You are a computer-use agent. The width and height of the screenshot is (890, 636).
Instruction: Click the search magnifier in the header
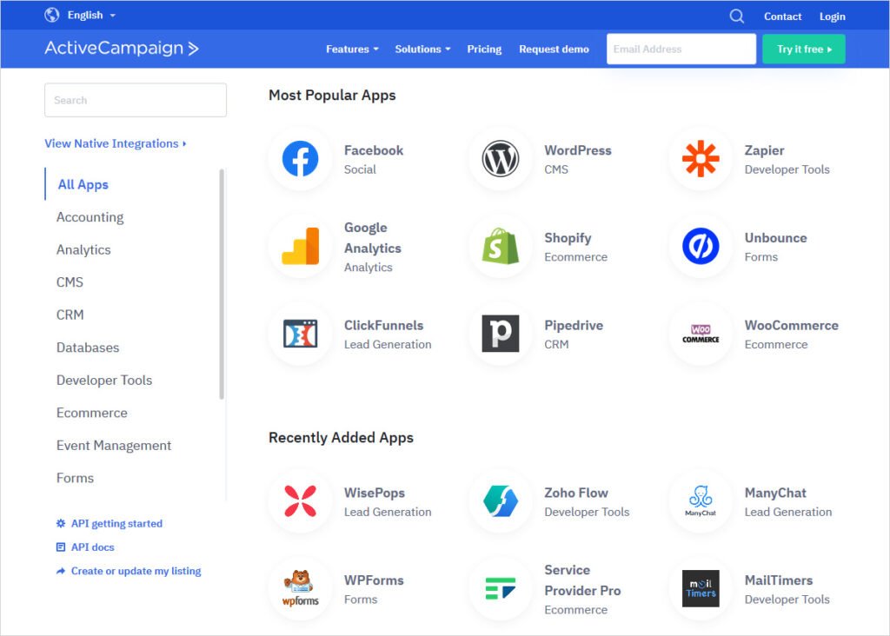click(737, 16)
